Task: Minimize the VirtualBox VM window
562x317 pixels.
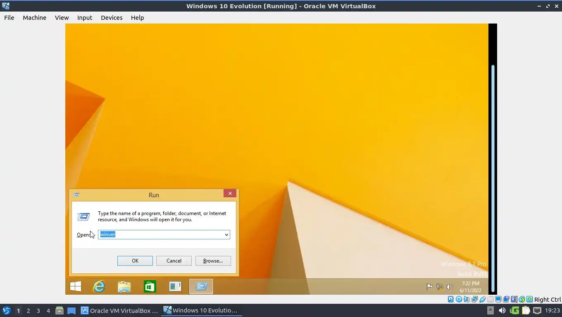Action: (539, 6)
